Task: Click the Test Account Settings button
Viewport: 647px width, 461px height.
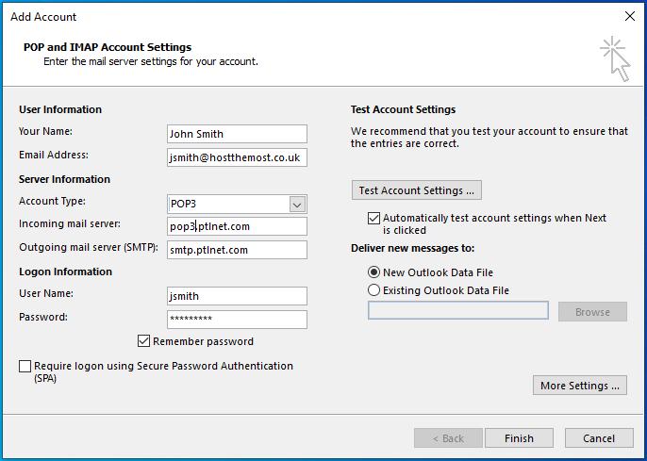Action: coord(417,190)
